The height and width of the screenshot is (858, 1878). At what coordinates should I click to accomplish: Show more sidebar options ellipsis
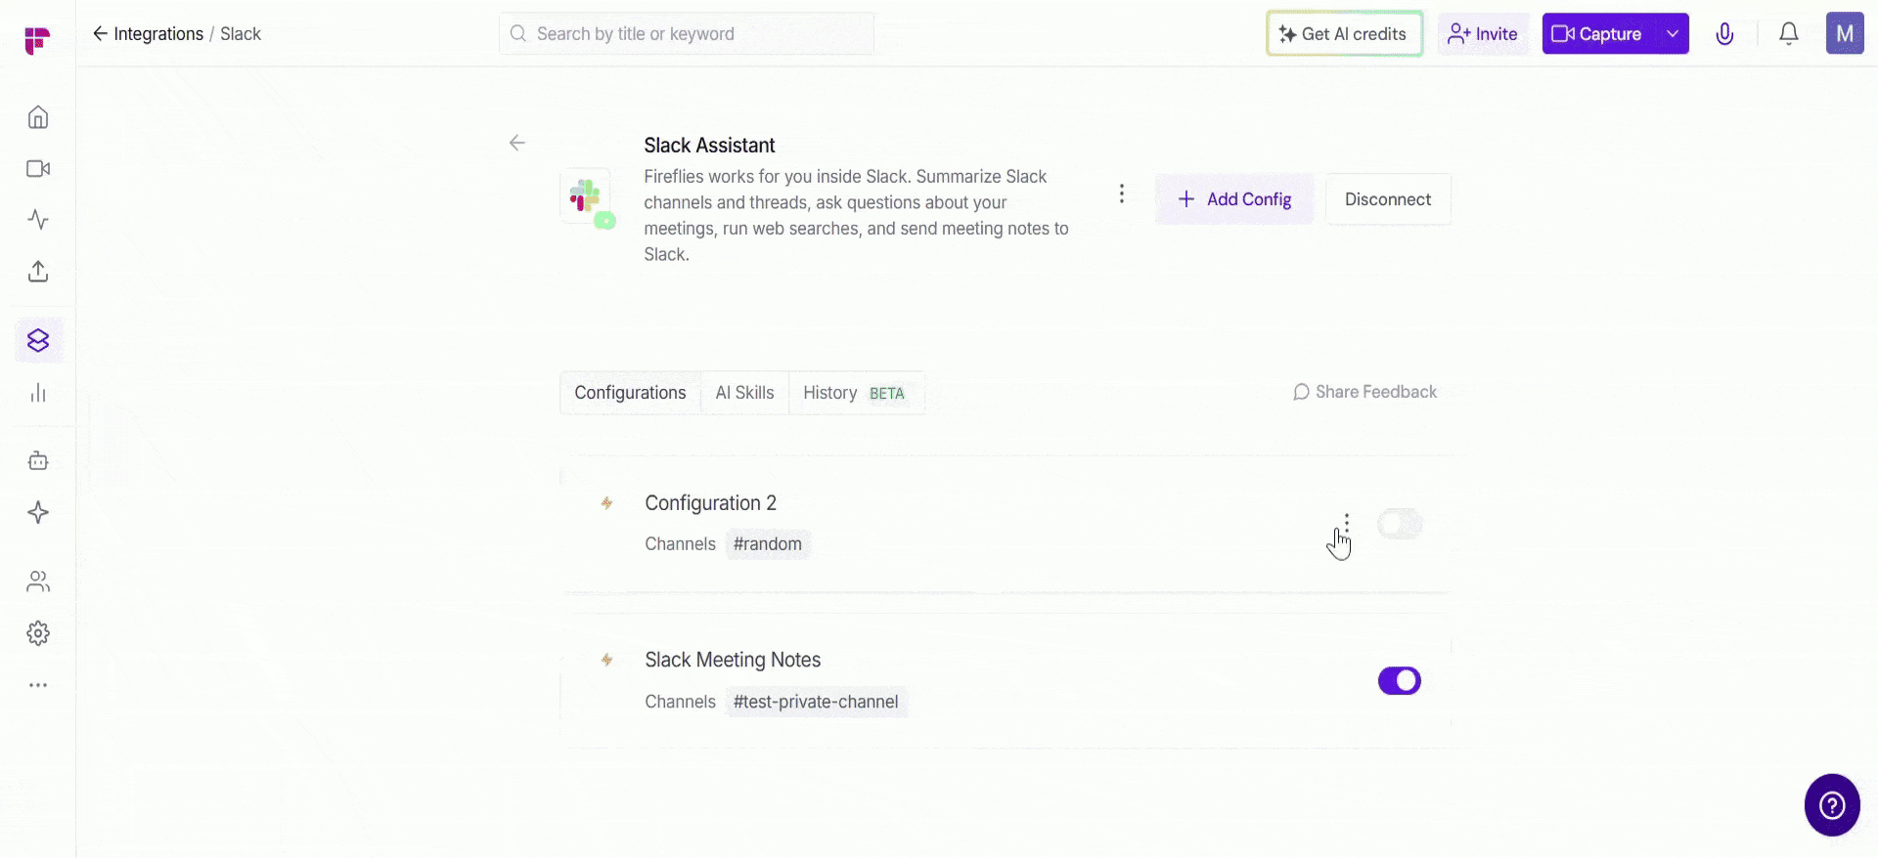tap(38, 685)
